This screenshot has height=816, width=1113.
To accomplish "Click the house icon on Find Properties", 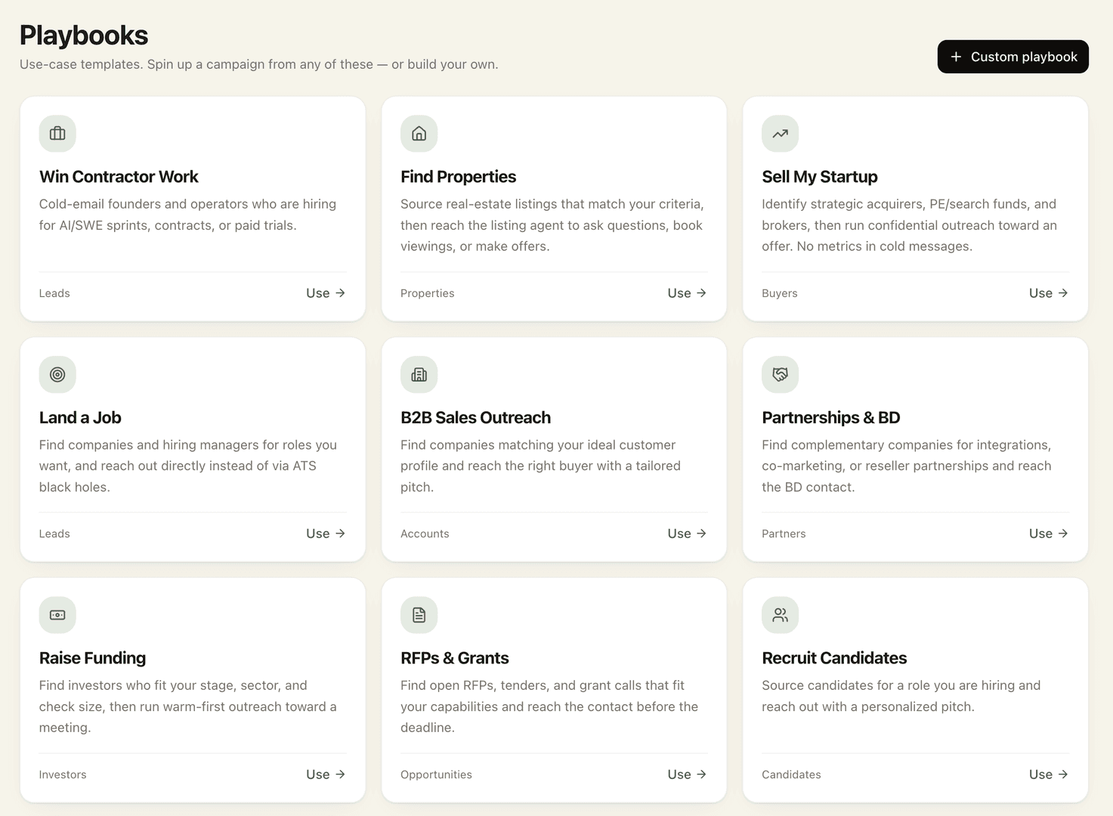I will pos(419,134).
